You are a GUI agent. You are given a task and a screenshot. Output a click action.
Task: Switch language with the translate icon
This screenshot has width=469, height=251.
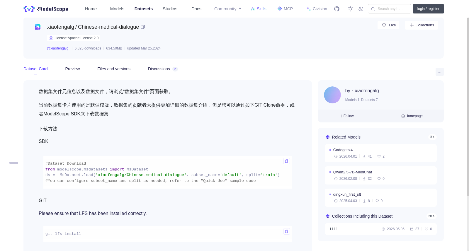[x=361, y=9]
